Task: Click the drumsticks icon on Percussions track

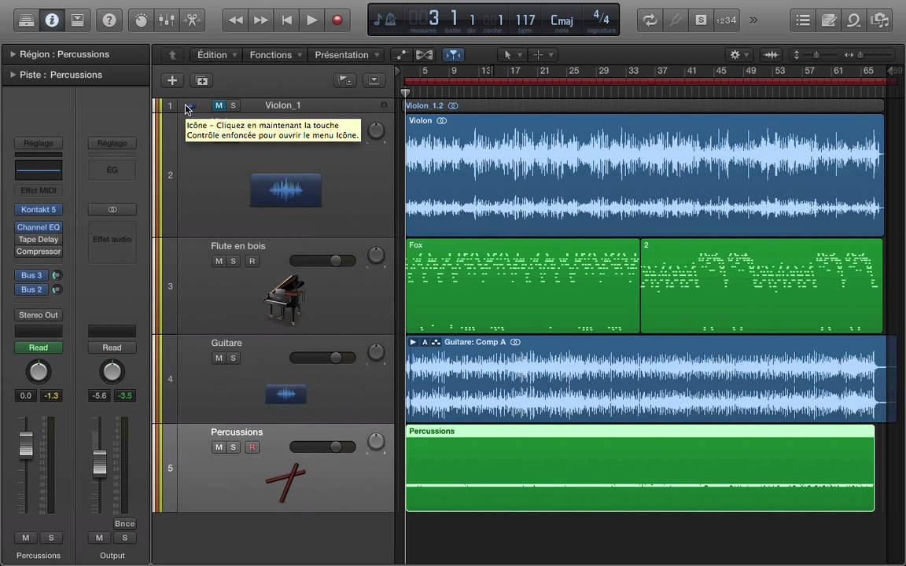Action: click(285, 482)
